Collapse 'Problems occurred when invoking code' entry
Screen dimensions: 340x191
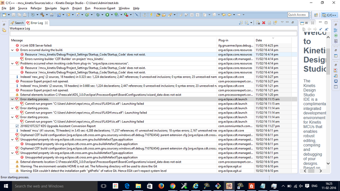(12, 64)
